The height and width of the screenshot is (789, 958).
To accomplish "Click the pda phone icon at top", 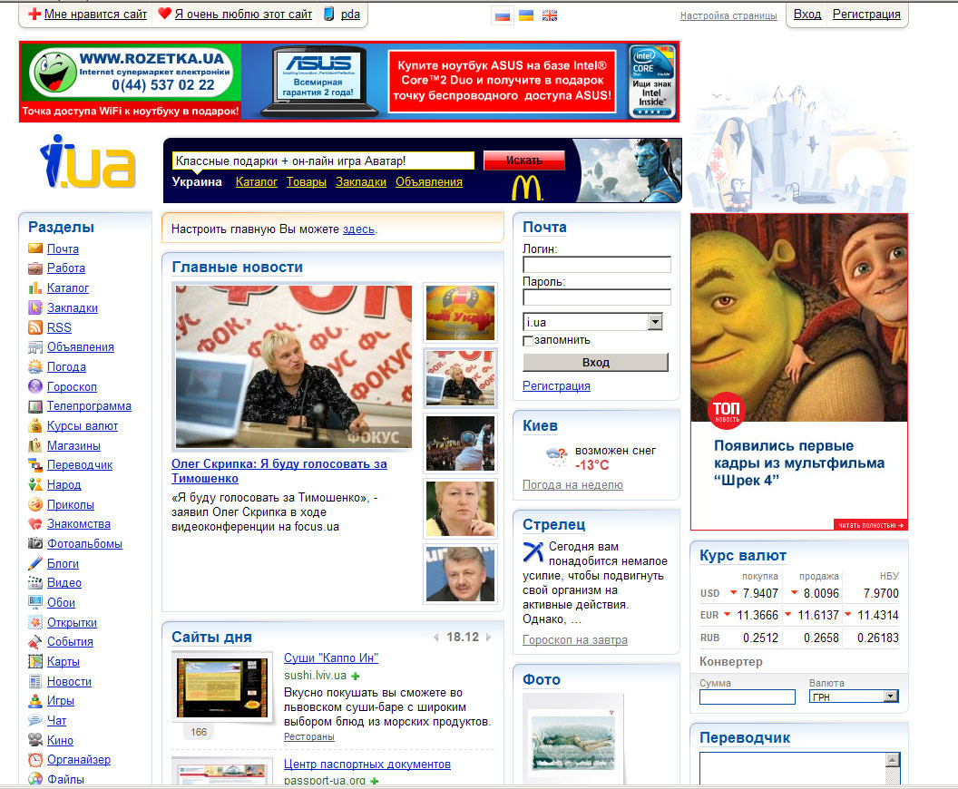I will (328, 15).
